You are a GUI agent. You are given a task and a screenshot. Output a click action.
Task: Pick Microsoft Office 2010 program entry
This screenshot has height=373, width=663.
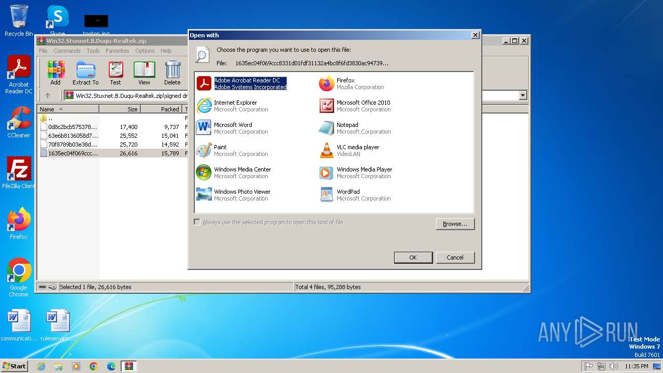(355, 106)
